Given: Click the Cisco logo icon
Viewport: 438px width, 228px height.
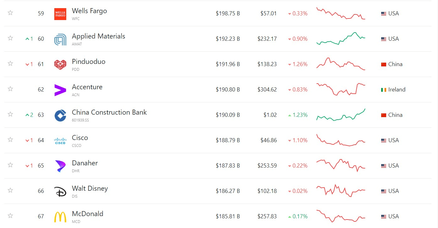Looking at the screenshot, I should [60, 141].
